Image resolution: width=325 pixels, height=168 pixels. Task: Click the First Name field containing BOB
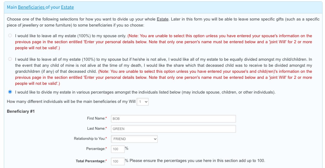point(173,119)
